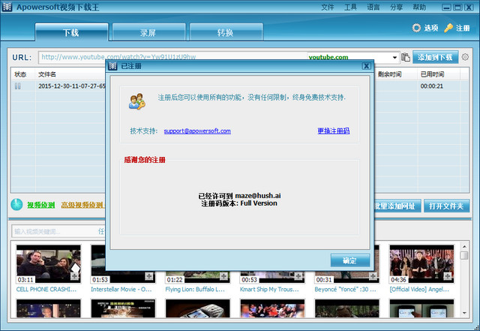
Task: Click the 批量添加网址 button
Action: coord(397,206)
